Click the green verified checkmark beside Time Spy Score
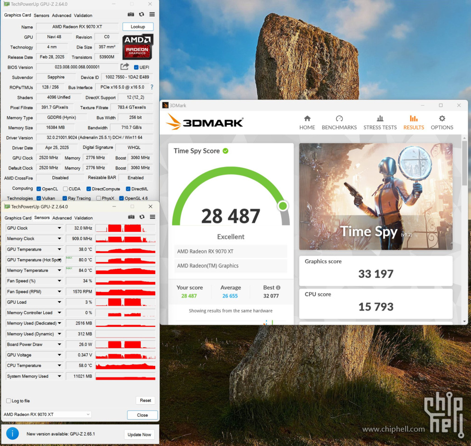Image resolution: width=471 pixels, height=446 pixels. point(225,151)
